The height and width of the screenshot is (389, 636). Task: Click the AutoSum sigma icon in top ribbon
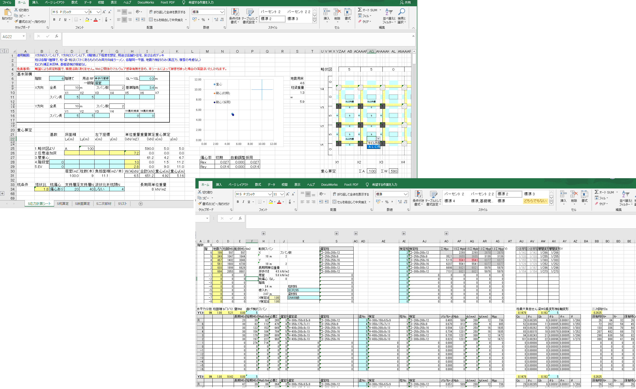360,10
